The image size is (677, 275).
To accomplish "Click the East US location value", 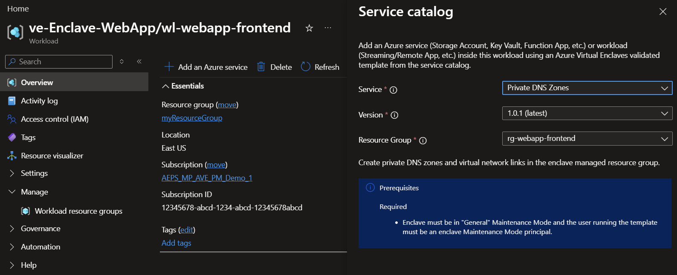I will [x=174, y=148].
